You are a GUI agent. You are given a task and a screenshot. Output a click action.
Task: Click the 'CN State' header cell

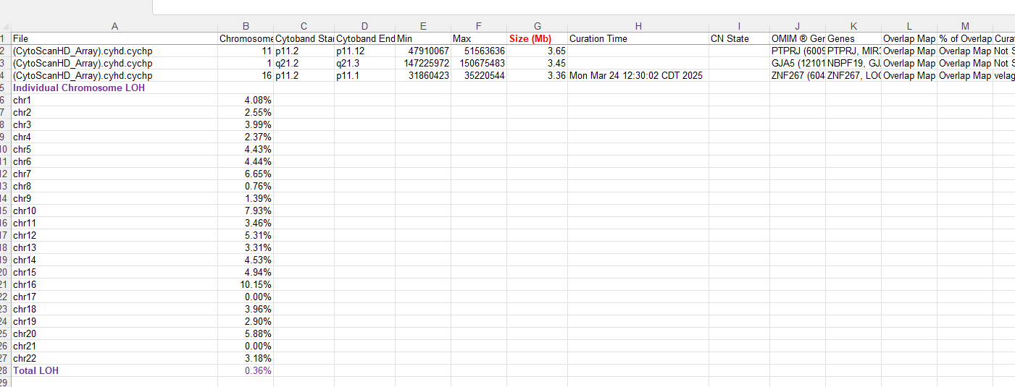coord(739,38)
